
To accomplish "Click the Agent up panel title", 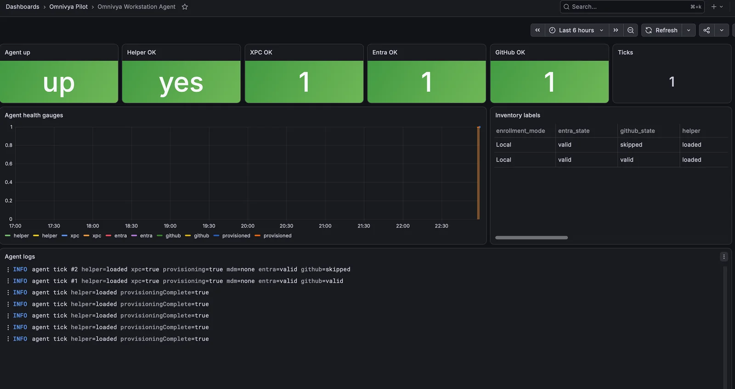I will 17,52.
